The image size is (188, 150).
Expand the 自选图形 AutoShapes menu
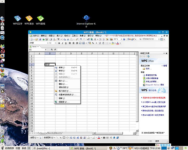pyautogui.click(x=50, y=138)
